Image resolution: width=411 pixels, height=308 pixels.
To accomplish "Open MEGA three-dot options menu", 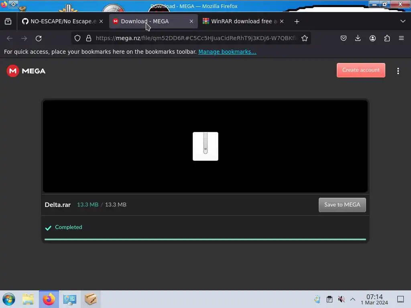I will click(x=398, y=71).
